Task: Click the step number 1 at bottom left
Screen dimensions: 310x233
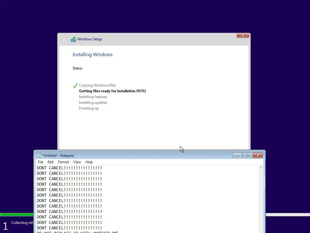Action: coord(5,226)
